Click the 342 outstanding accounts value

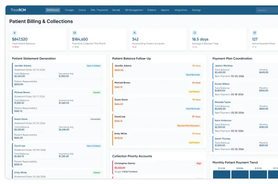(135, 39)
